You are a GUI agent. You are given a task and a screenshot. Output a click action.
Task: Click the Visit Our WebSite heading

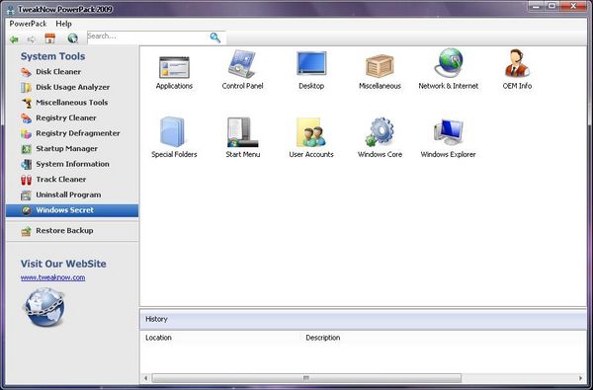[63, 264]
